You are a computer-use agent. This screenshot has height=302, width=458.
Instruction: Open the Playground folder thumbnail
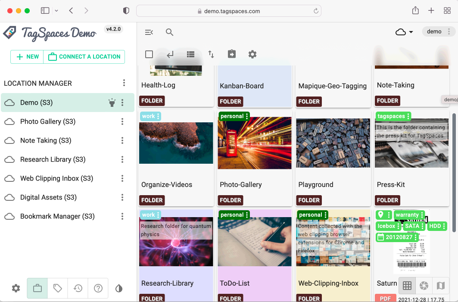(x=333, y=143)
